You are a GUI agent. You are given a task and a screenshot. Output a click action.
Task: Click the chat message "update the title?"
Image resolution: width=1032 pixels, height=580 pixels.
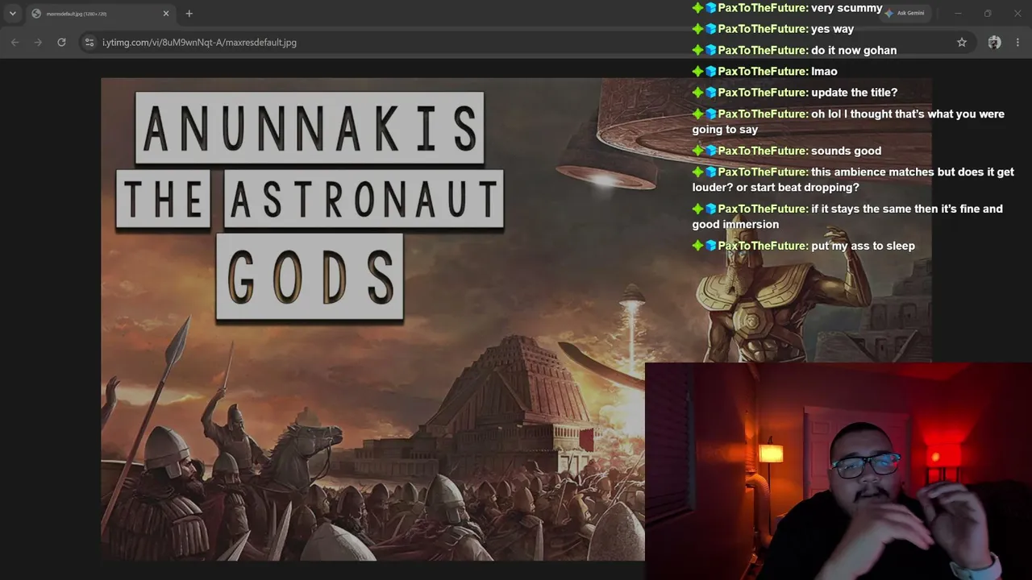tap(854, 93)
